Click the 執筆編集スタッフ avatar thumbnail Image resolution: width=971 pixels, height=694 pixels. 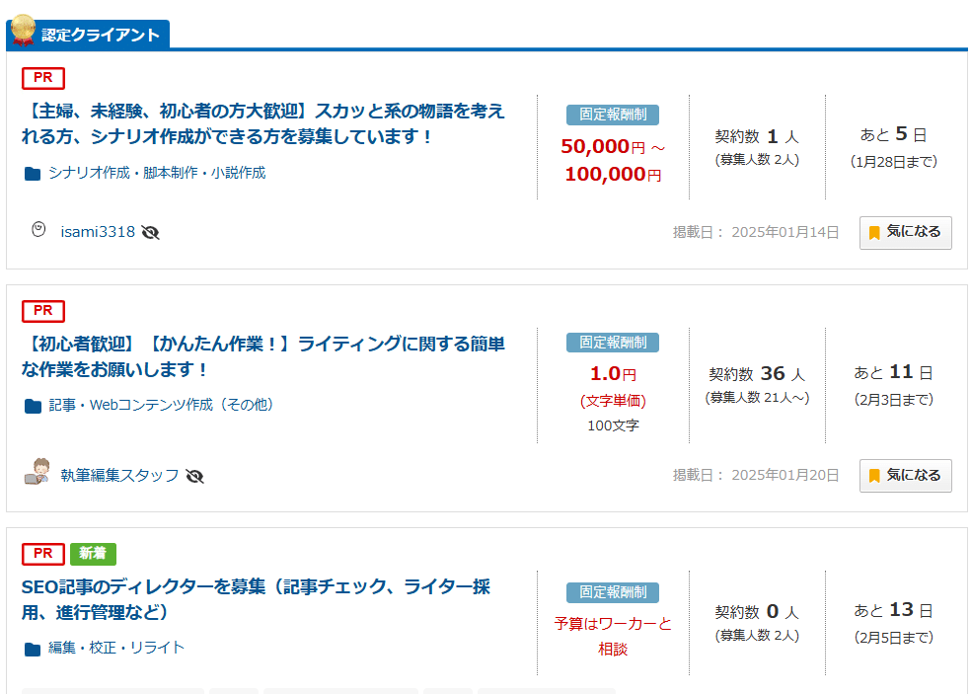pos(37,472)
